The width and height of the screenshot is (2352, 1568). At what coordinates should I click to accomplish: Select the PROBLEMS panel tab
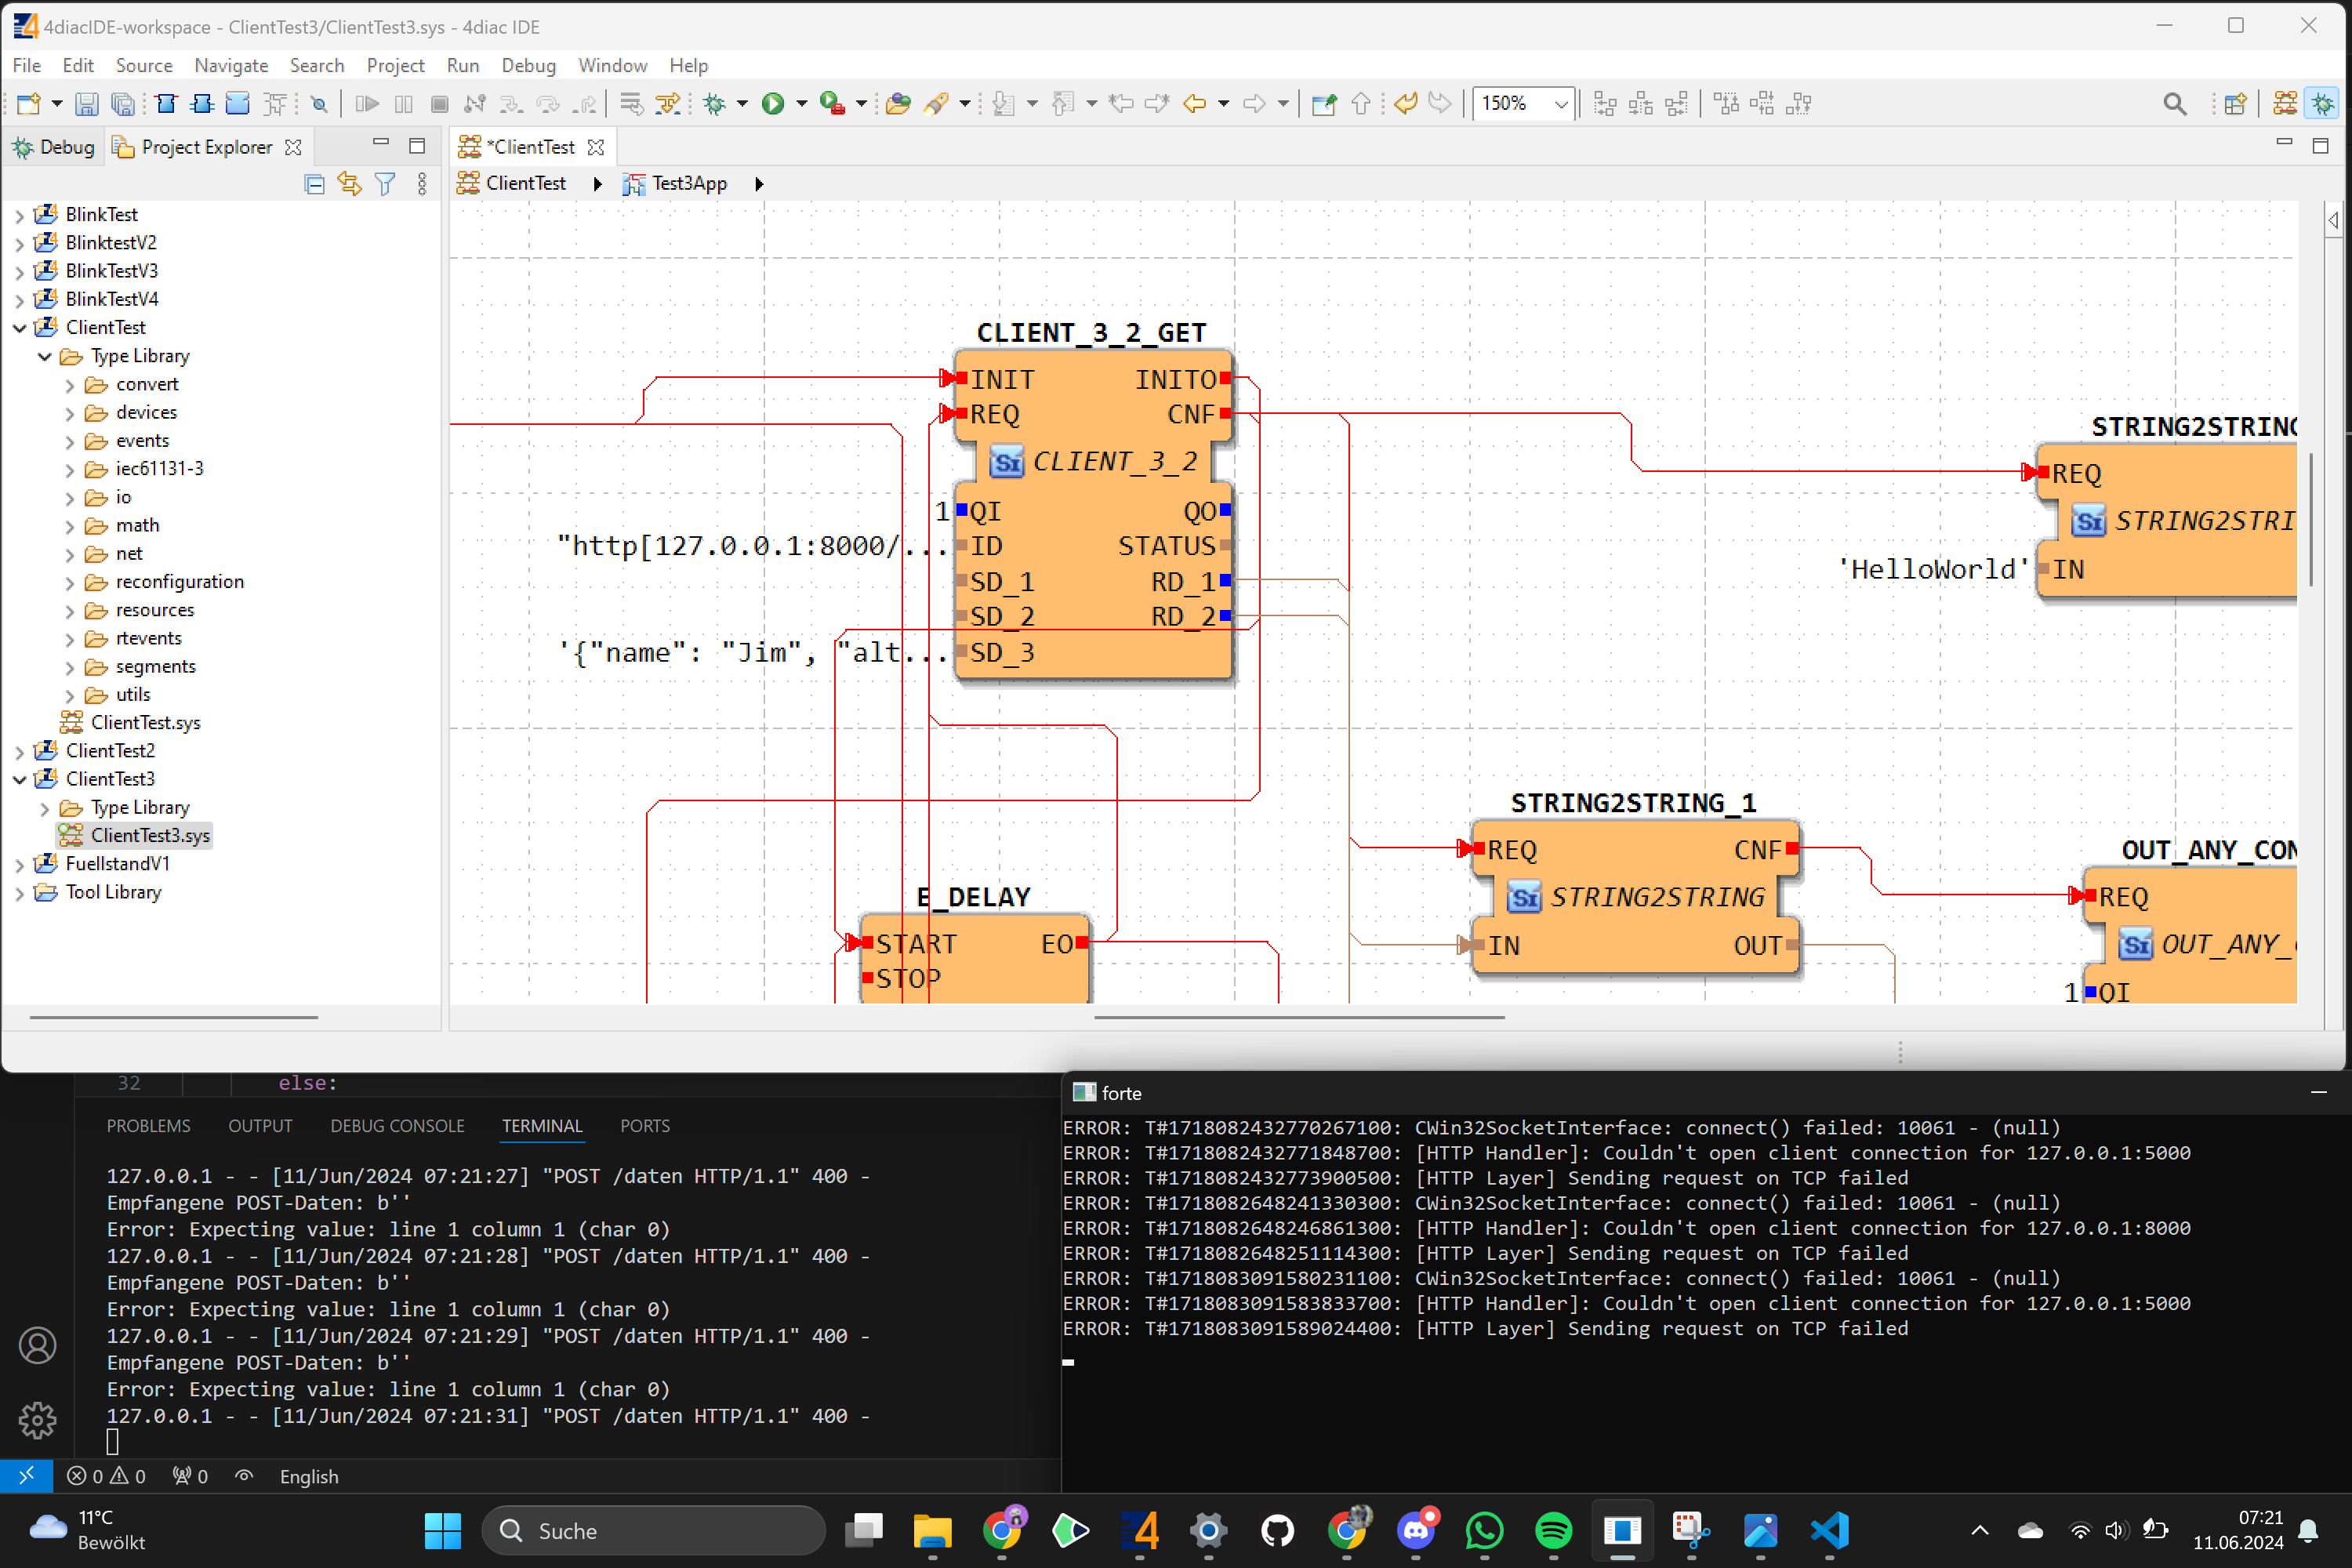[148, 1126]
